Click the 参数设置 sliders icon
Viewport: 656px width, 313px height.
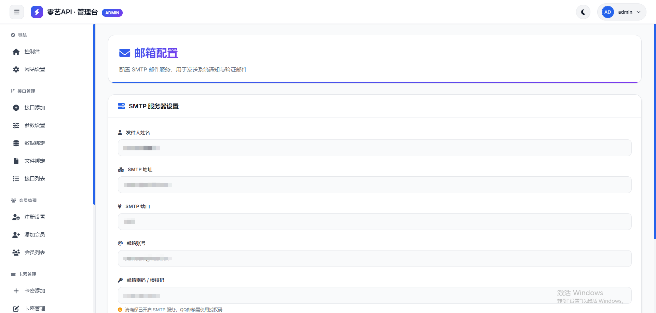(x=16, y=125)
